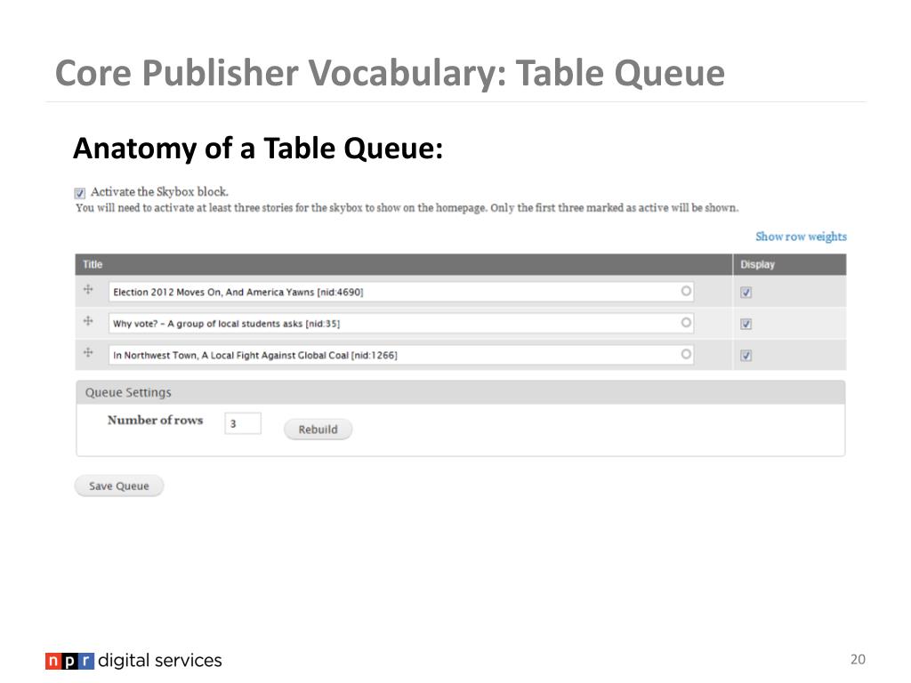Screen dimensions: 911x683
Task: Click drag handle for Northwest Town row
Action: [x=88, y=352]
